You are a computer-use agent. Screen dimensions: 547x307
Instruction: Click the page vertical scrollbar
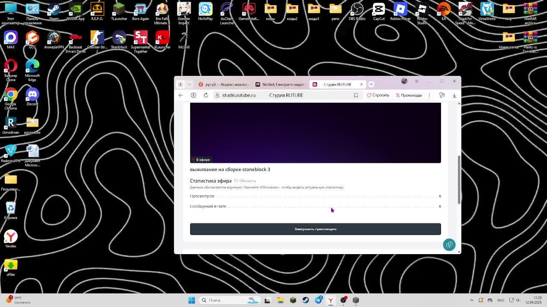tap(459, 179)
